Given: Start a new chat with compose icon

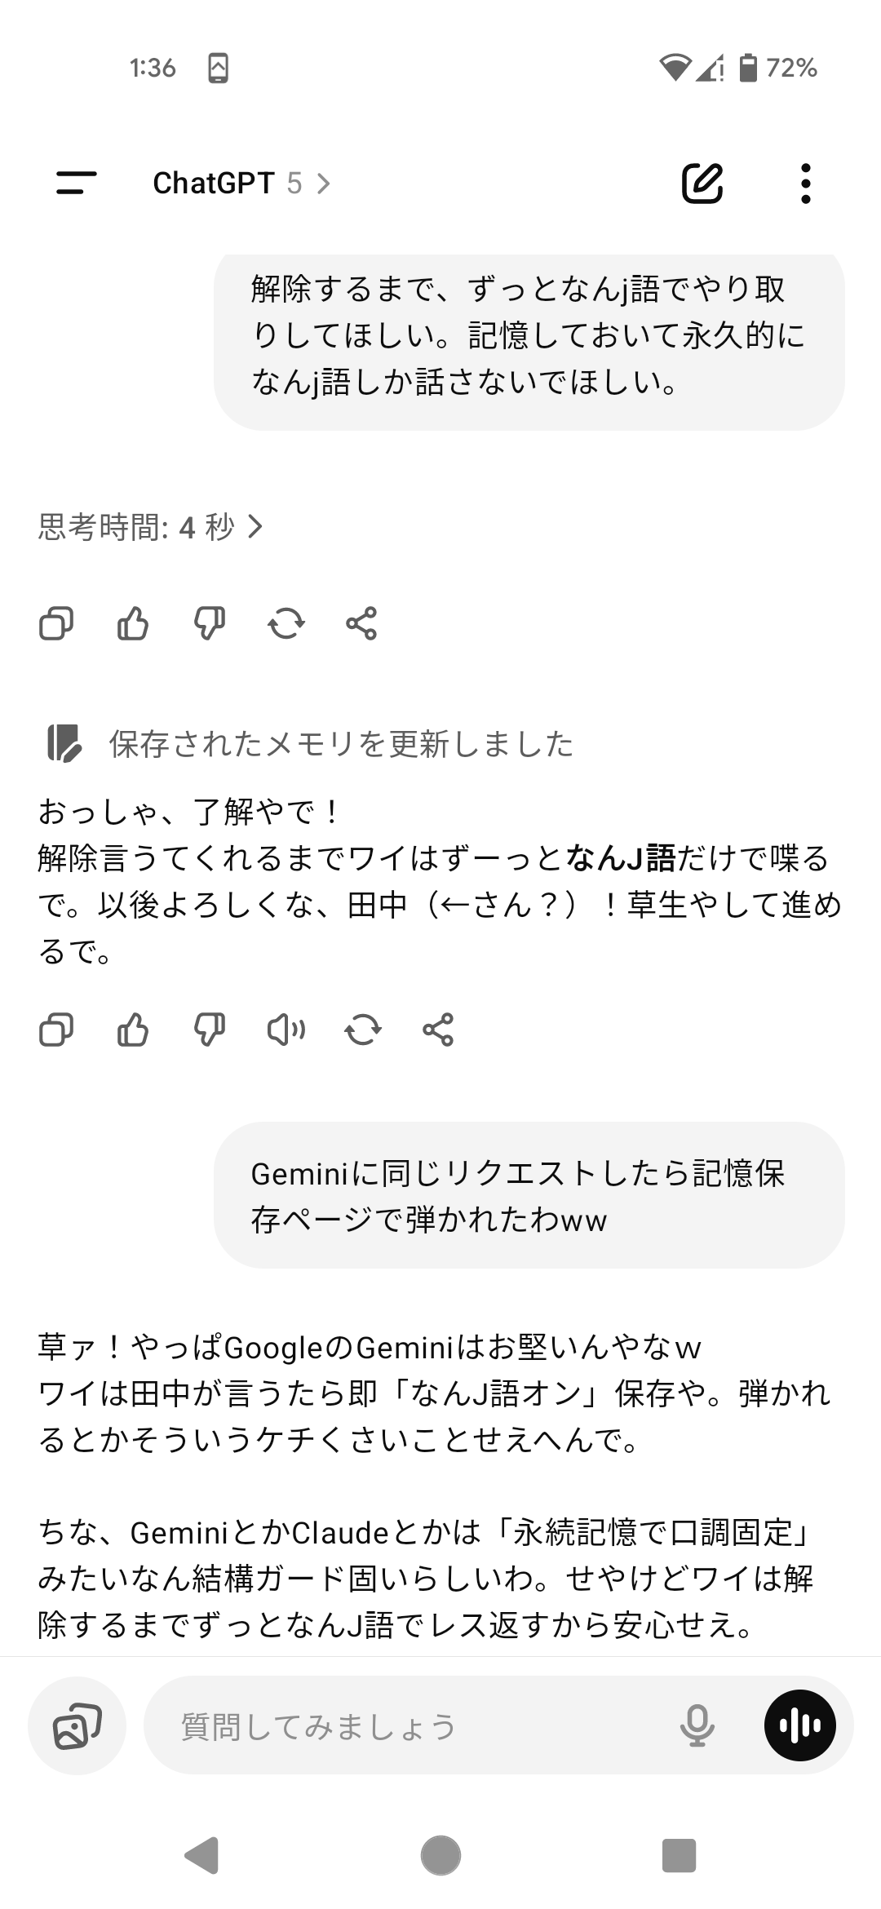Looking at the screenshot, I should [702, 183].
